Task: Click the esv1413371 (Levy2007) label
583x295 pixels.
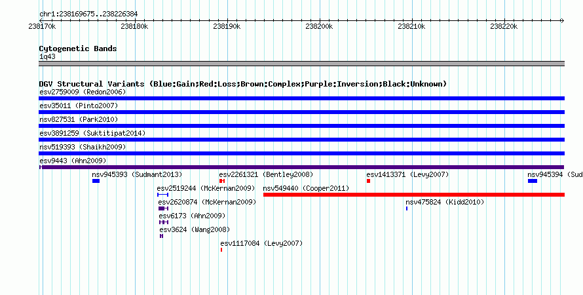Action: coord(407,174)
